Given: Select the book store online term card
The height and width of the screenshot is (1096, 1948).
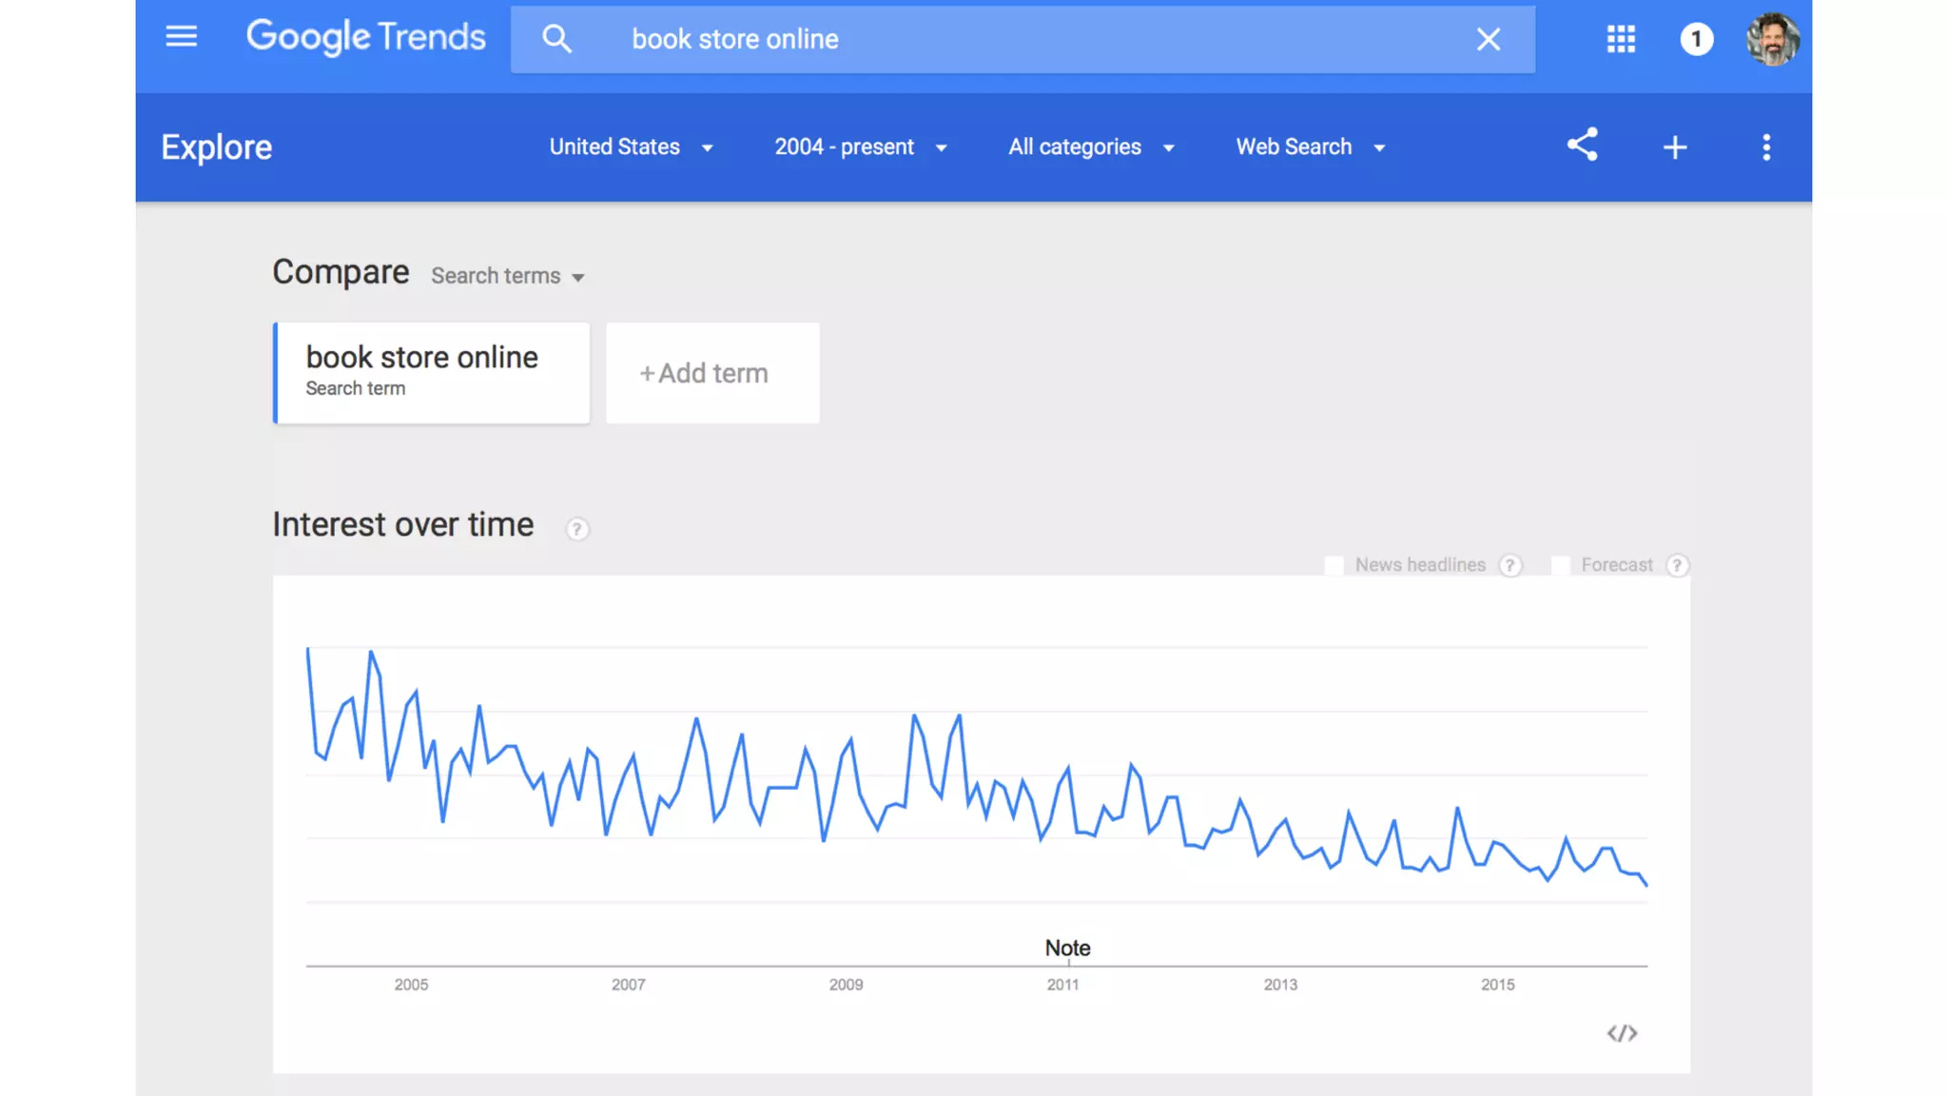Looking at the screenshot, I should point(431,373).
